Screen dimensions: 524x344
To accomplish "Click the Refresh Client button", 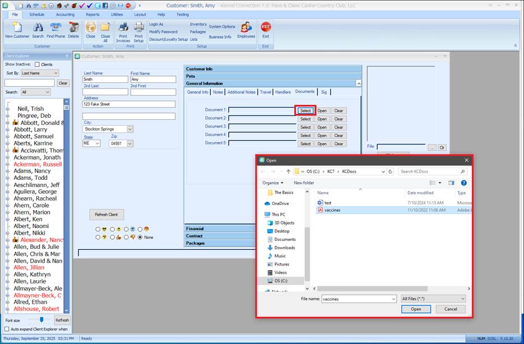I will click(x=106, y=215).
